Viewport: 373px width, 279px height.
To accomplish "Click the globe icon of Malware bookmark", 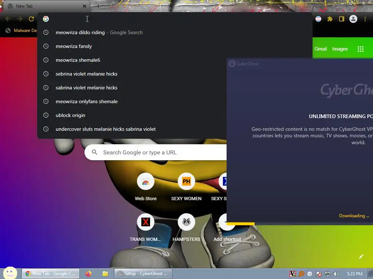I will click(x=8, y=31).
